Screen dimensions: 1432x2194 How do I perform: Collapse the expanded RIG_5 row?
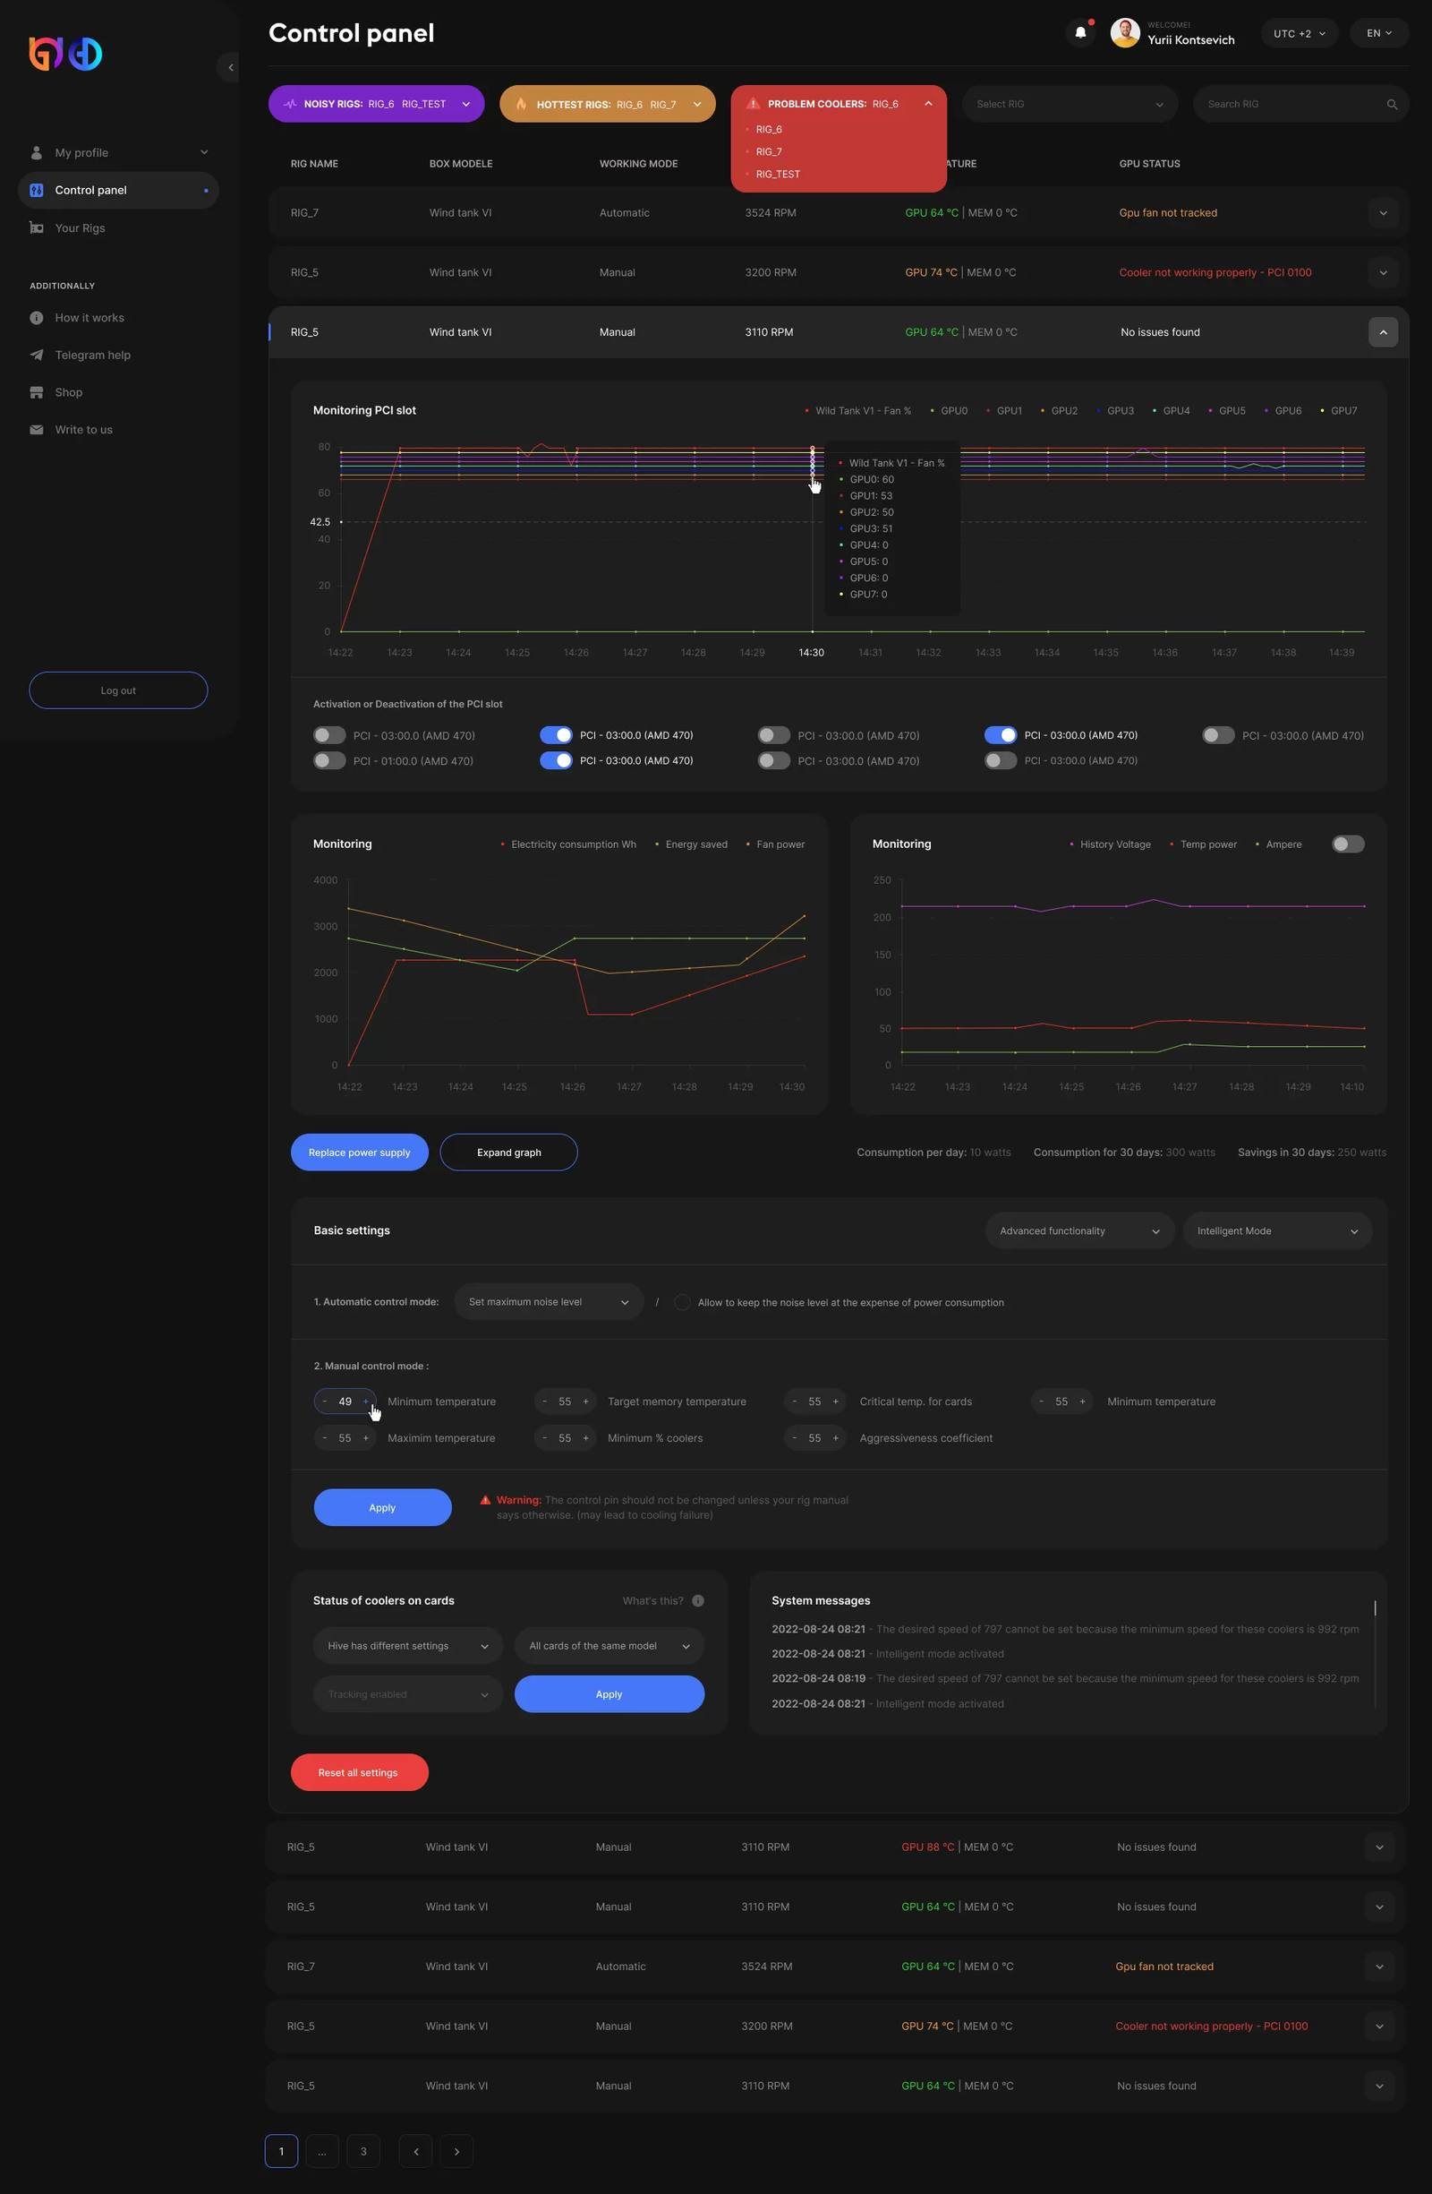pyautogui.click(x=1382, y=332)
